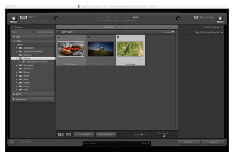Select the Add import method

click(x=135, y=17)
